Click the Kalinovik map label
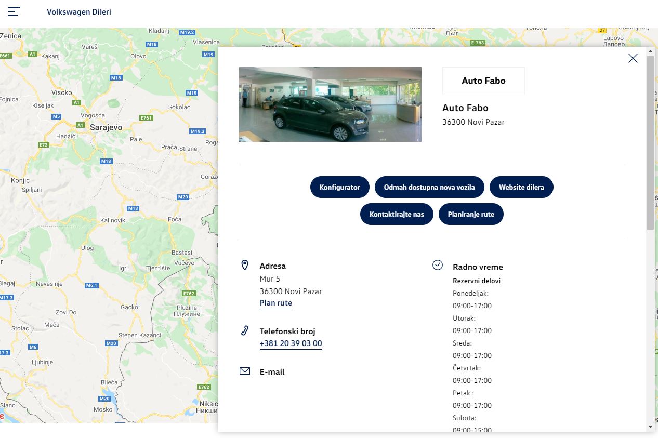The height and width of the screenshot is (438, 658). click(x=113, y=220)
